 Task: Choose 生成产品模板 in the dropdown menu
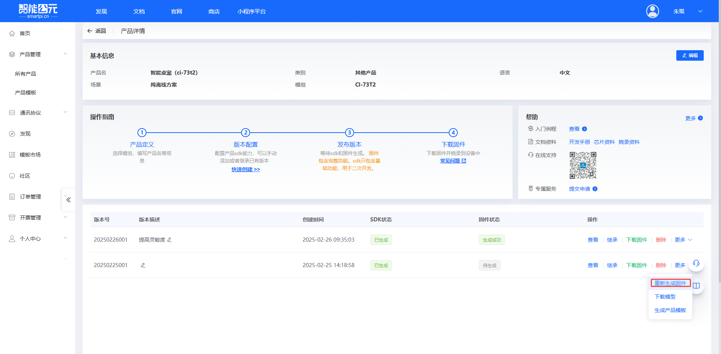click(670, 310)
